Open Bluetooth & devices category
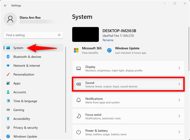Image resolution: width=190 pixels, height=140 pixels. click(33, 57)
